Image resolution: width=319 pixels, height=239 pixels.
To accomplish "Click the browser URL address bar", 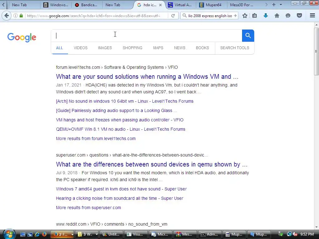I will pos(93,16).
